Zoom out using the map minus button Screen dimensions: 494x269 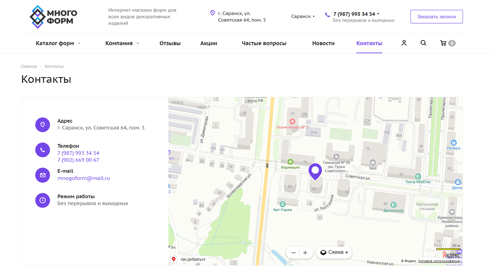pyautogui.click(x=293, y=252)
